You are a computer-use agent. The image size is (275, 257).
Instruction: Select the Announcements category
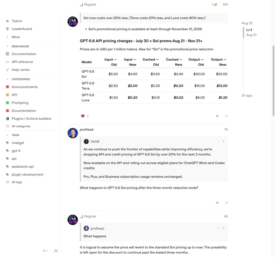pos(24,87)
